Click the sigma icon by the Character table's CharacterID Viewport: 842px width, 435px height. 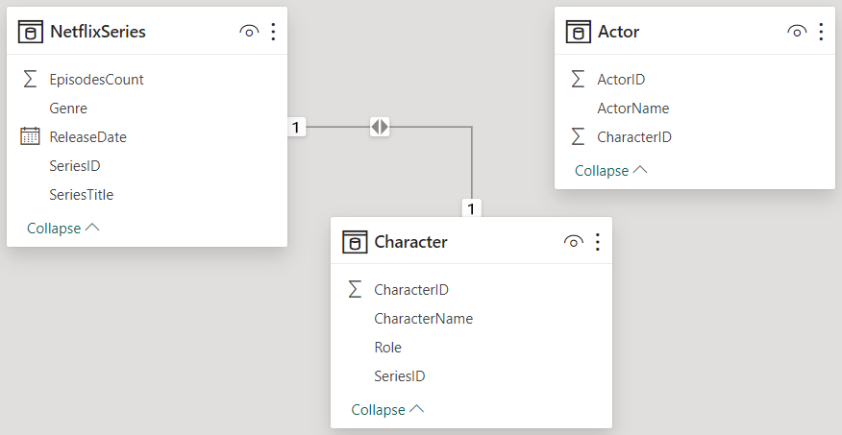[x=355, y=289]
